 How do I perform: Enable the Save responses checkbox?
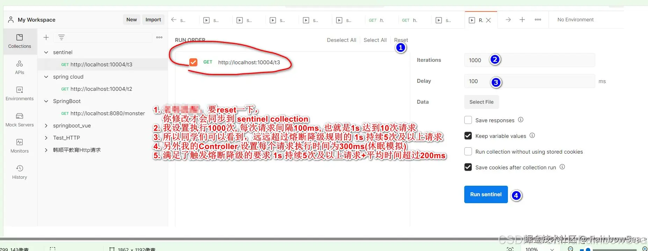(x=468, y=120)
